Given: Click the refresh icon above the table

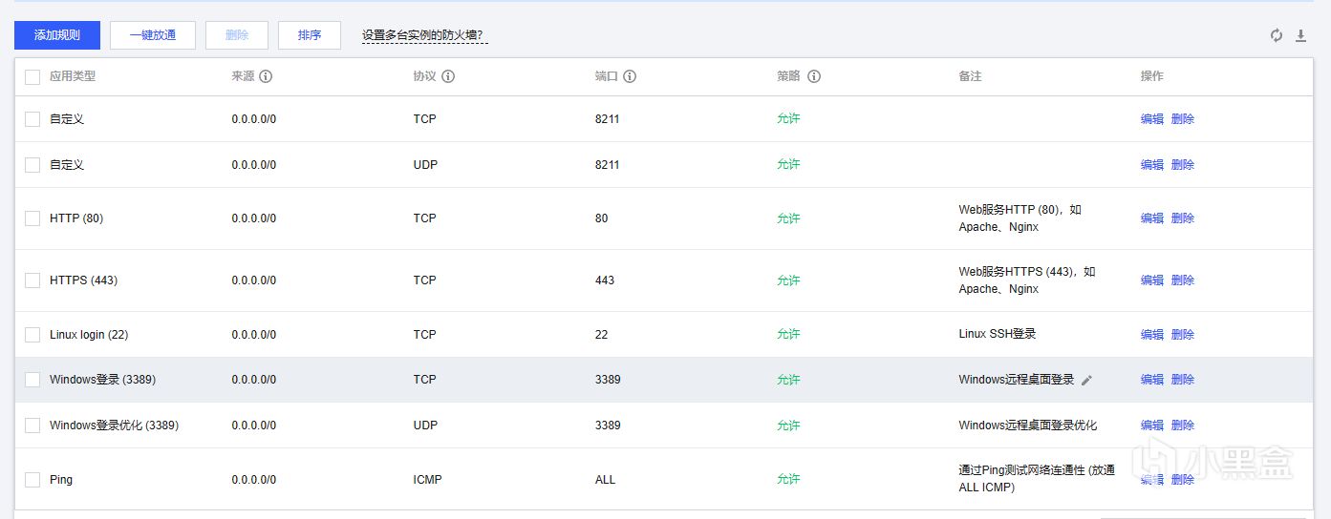Looking at the screenshot, I should coord(1277,35).
